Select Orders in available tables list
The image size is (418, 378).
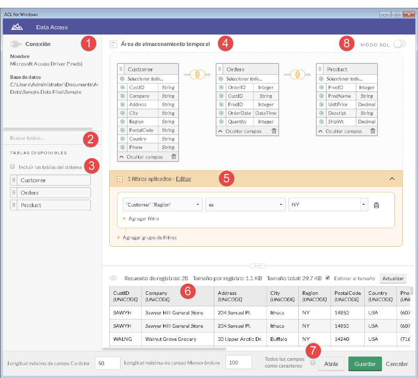click(x=50, y=192)
